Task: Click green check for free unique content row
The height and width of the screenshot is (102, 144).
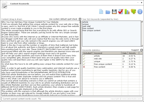Action: pos(84,64)
